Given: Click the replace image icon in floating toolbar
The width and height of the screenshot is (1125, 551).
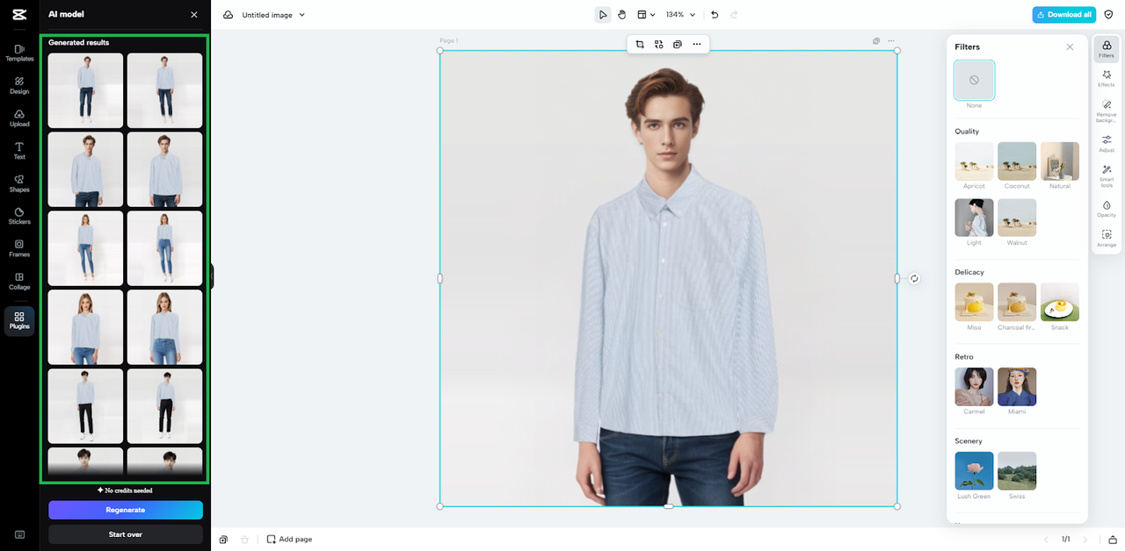Looking at the screenshot, I should (x=658, y=44).
